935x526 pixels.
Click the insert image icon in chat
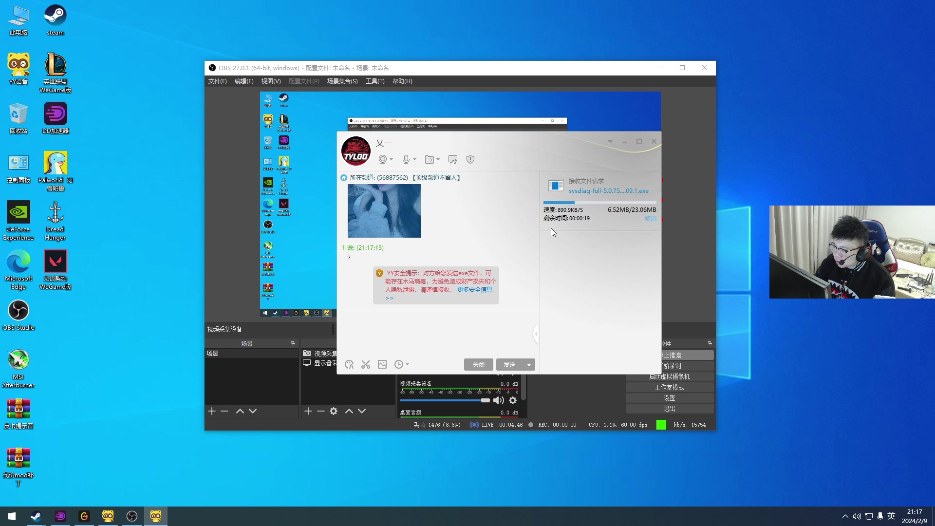point(382,364)
